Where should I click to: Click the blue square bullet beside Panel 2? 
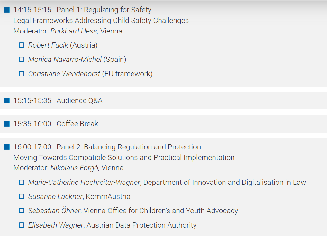pyautogui.click(x=7, y=147)
